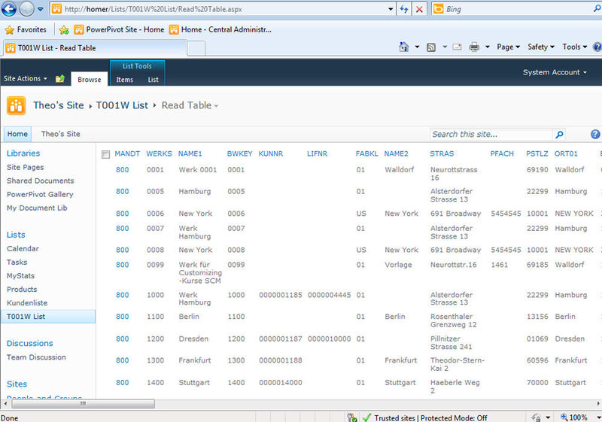Click the browser Forward arrow button
The image size is (602, 422).
27,9
